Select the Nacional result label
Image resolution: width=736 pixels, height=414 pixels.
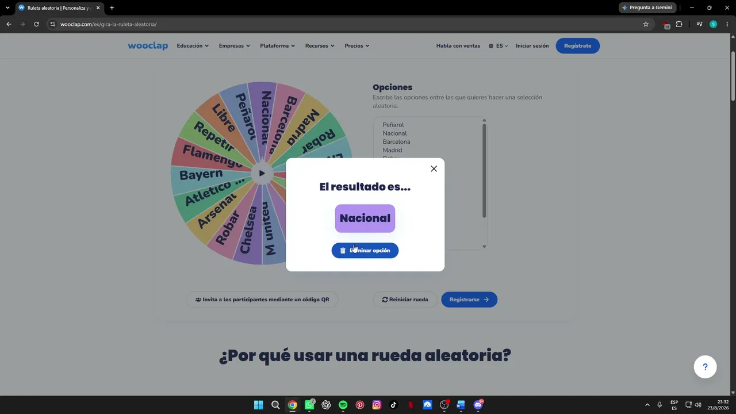[365, 218]
